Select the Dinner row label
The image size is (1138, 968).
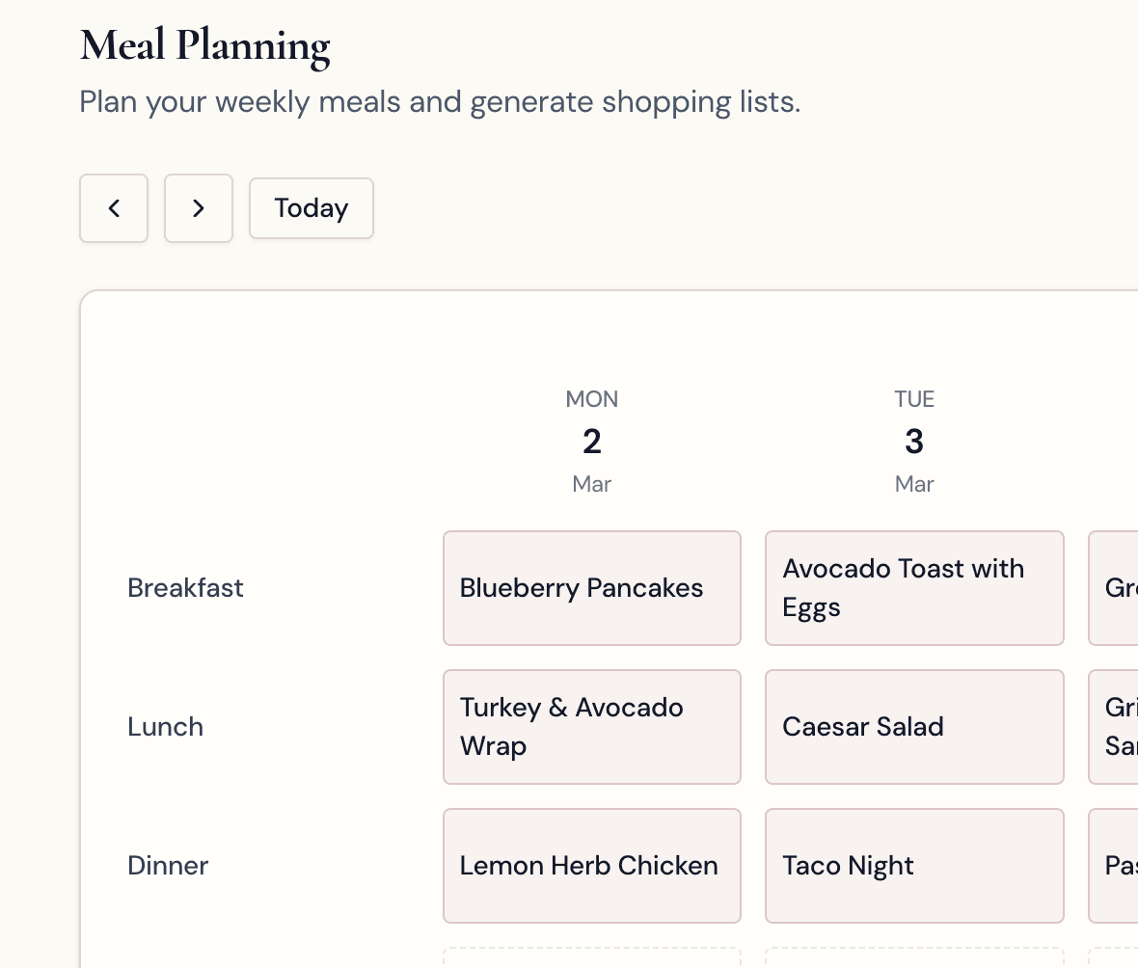(x=168, y=866)
